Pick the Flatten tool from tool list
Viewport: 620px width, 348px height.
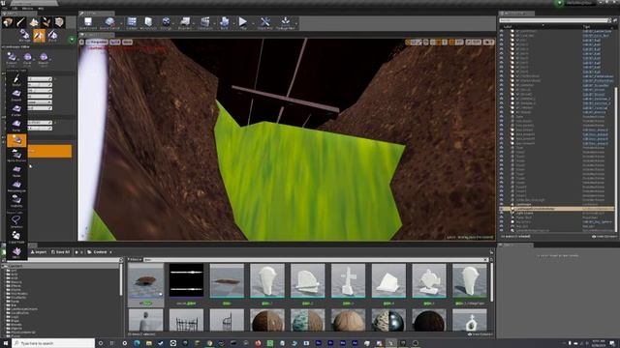[16, 109]
